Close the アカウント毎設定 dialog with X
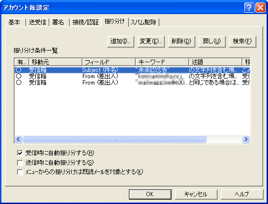The height and width of the screenshot is (204, 268). [260, 8]
